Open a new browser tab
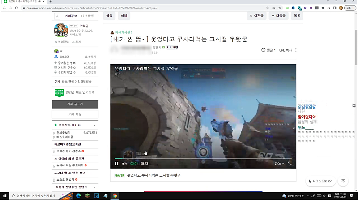358x200 pixels. click(51, 1)
